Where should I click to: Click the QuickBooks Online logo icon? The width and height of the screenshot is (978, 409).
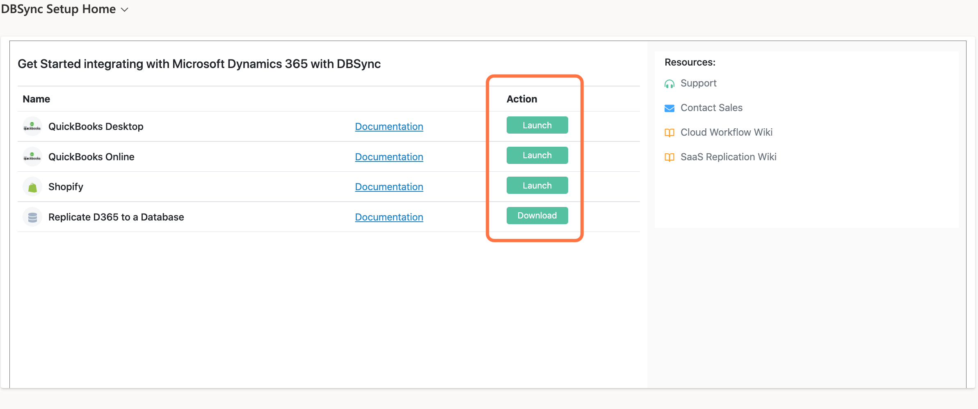click(32, 157)
